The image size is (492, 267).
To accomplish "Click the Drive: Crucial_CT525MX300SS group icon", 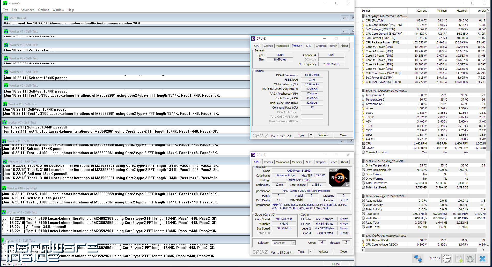I will (x=364, y=196).
